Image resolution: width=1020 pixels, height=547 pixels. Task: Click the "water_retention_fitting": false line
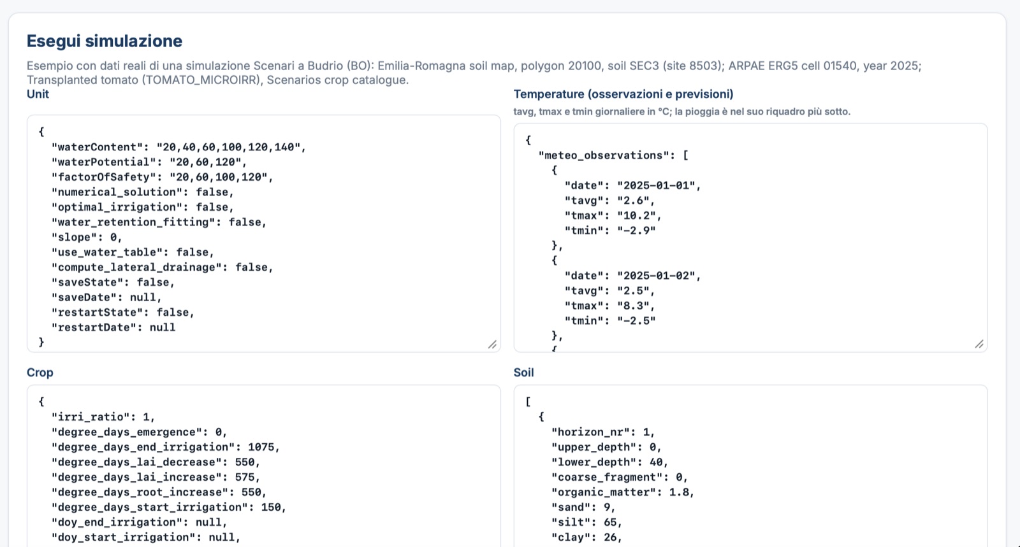pos(159,222)
